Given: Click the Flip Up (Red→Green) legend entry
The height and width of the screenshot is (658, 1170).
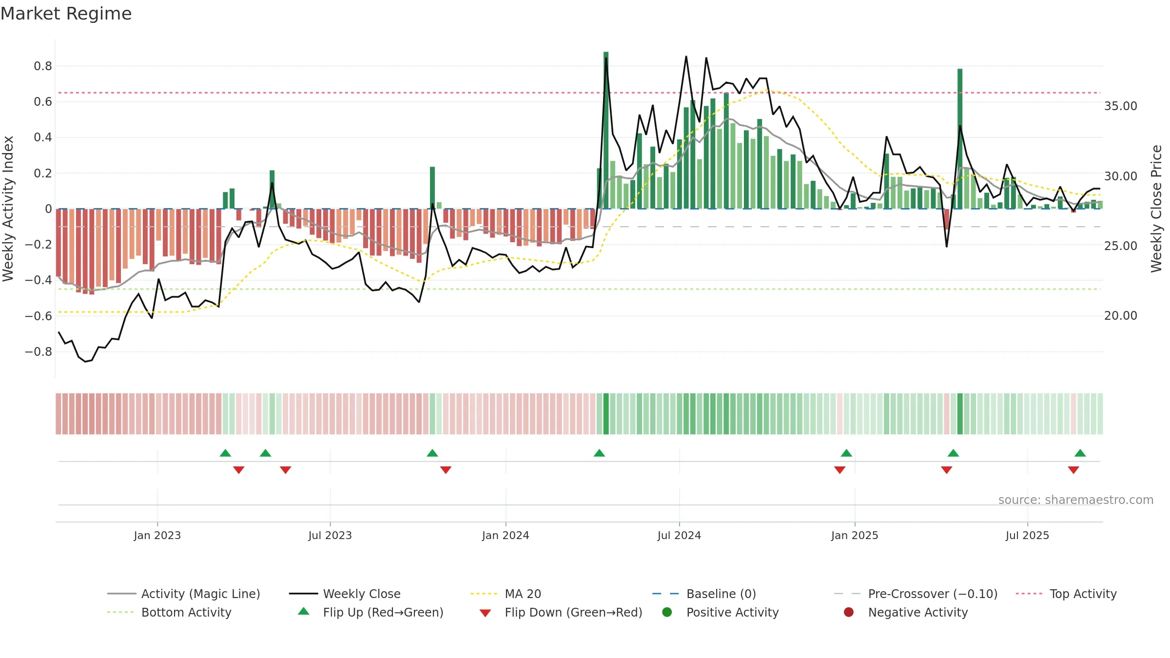Looking at the screenshot, I should tap(370, 612).
